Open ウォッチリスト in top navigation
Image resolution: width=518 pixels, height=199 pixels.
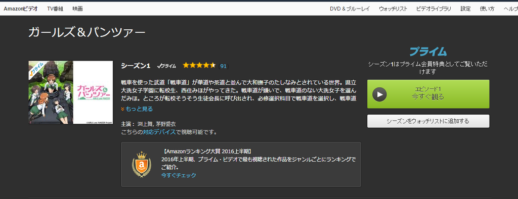pos(393,9)
